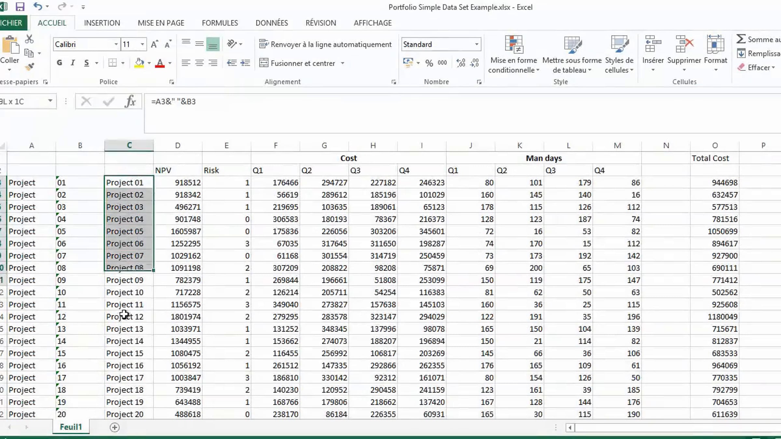Toggle wrap text Renvoyer à la ligne automatiquement
781x439 pixels.
tap(325, 44)
